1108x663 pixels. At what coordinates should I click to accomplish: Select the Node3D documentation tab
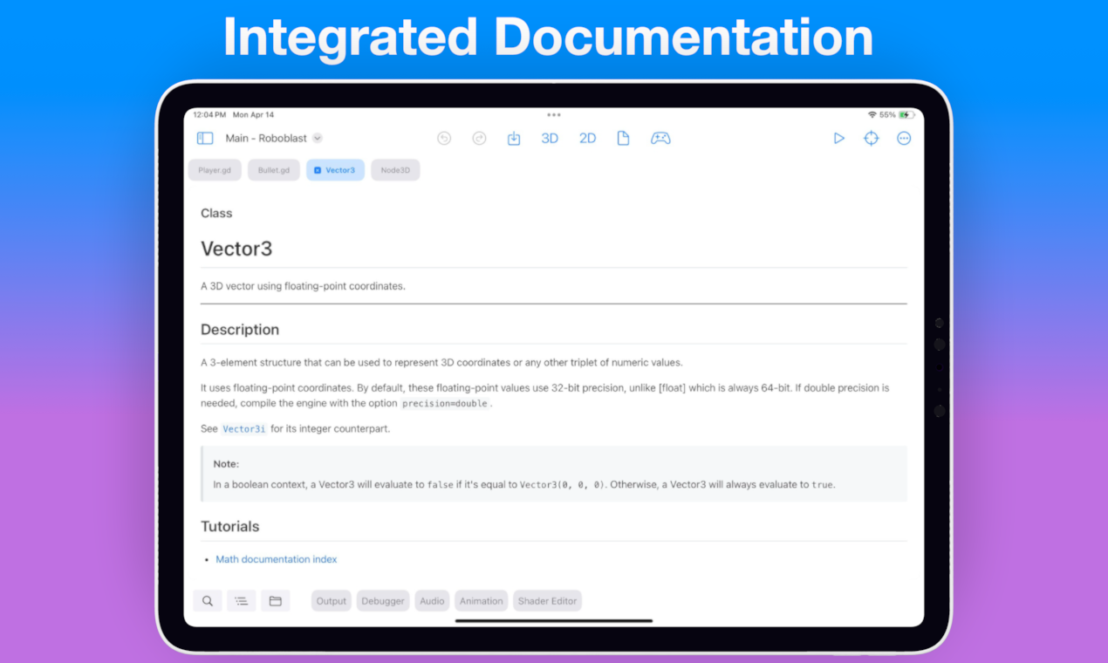pyautogui.click(x=395, y=170)
